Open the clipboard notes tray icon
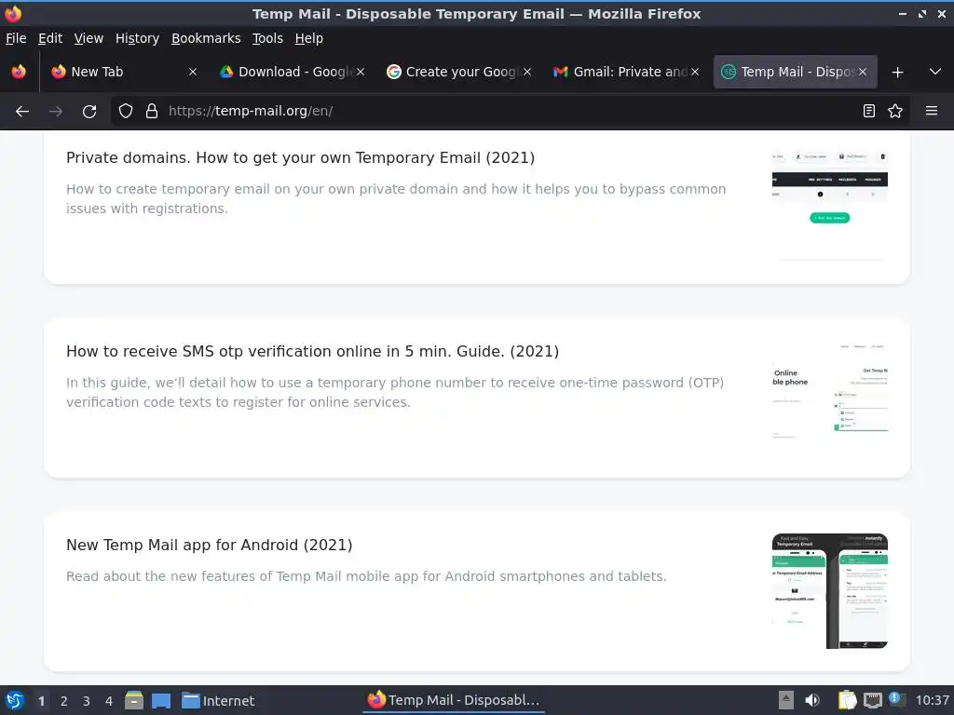The image size is (954, 715). pyautogui.click(x=847, y=700)
